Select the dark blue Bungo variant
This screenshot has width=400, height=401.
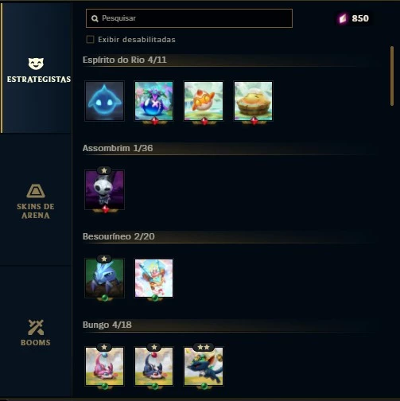[153, 366]
